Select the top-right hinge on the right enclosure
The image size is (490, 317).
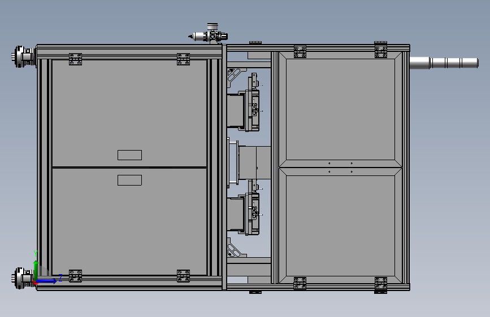(380, 50)
